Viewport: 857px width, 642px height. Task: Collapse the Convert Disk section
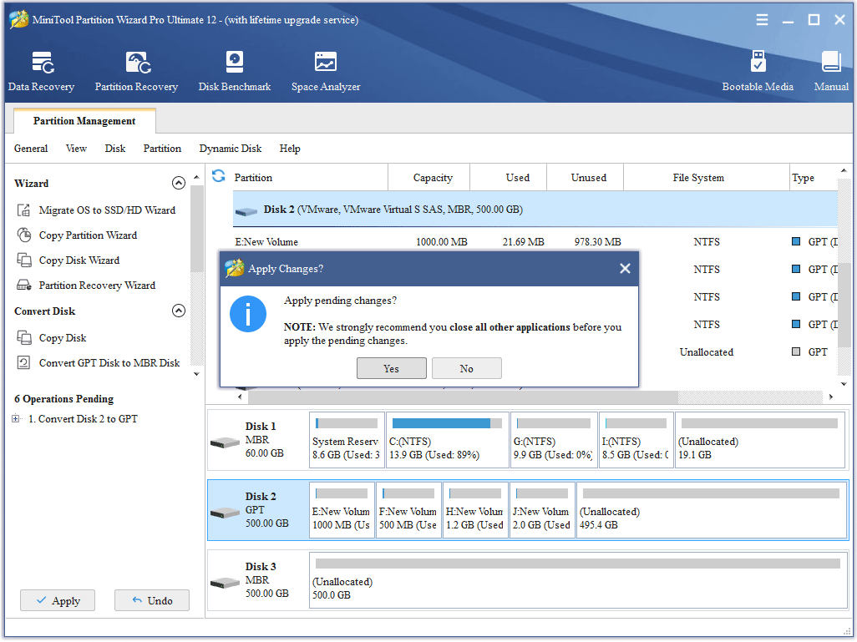coord(179,310)
